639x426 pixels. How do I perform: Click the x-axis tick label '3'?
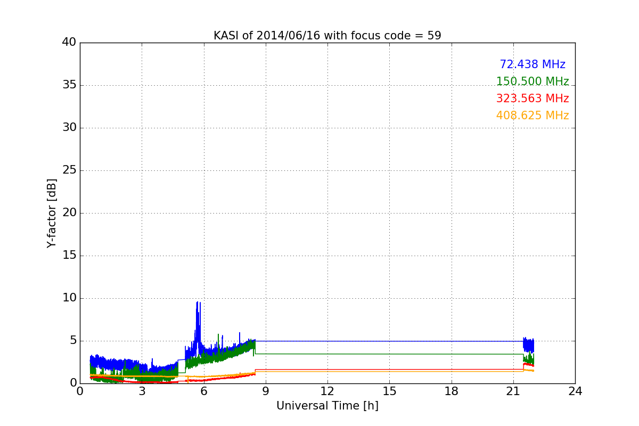[142, 391]
